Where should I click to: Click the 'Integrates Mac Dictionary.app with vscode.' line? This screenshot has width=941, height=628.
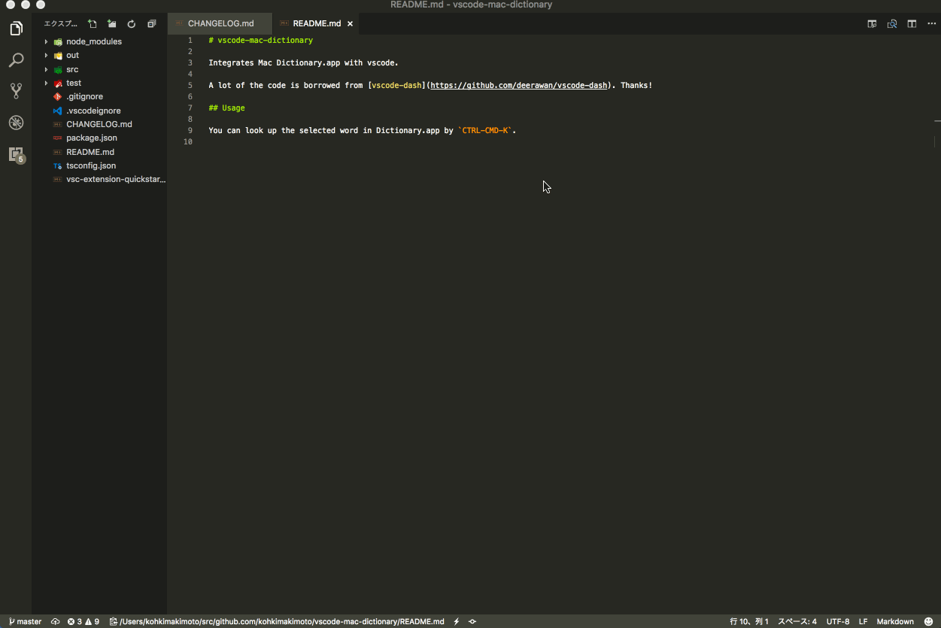coord(303,62)
